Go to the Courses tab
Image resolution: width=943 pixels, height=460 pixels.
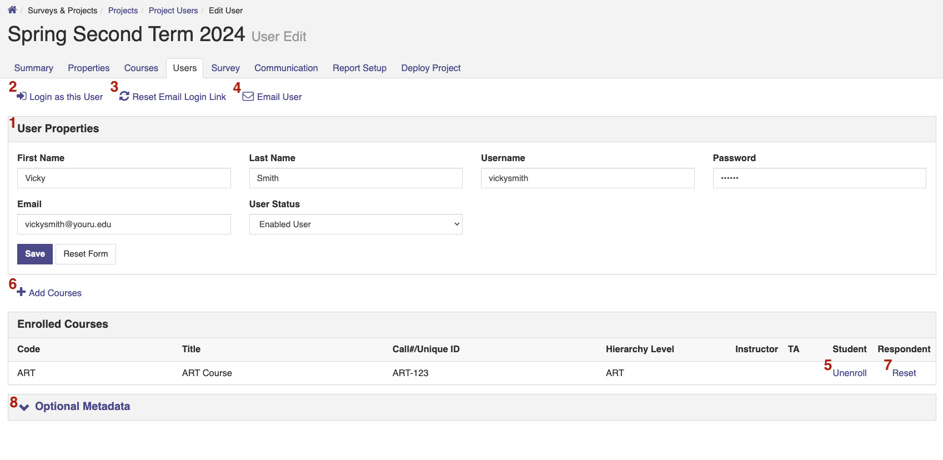tap(141, 68)
